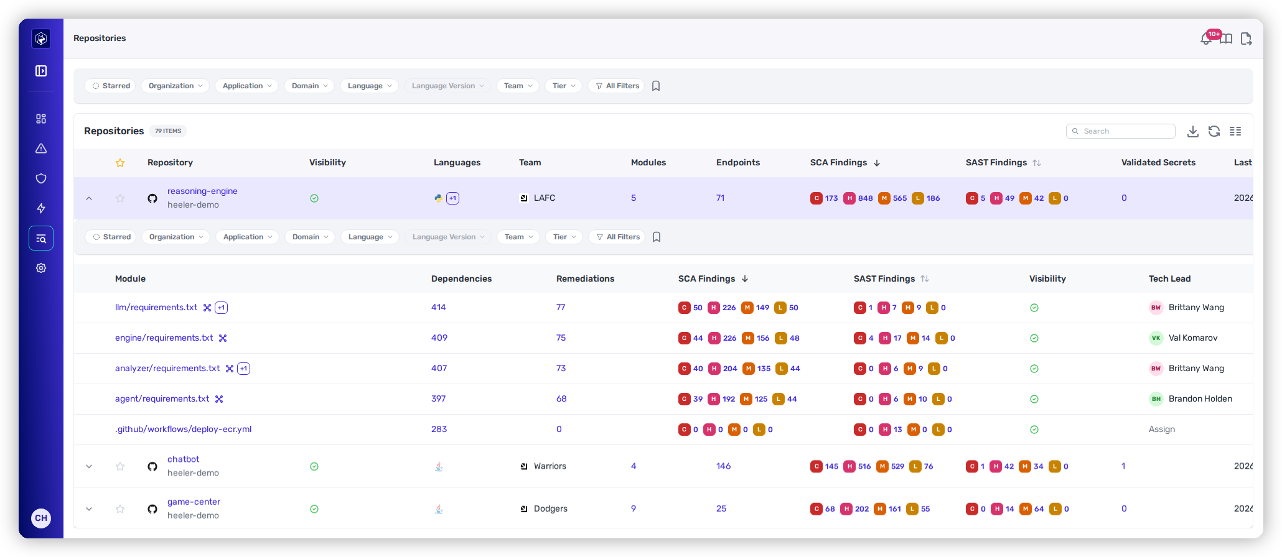
Task: Open the settings gear in sidebar
Action: 41,268
